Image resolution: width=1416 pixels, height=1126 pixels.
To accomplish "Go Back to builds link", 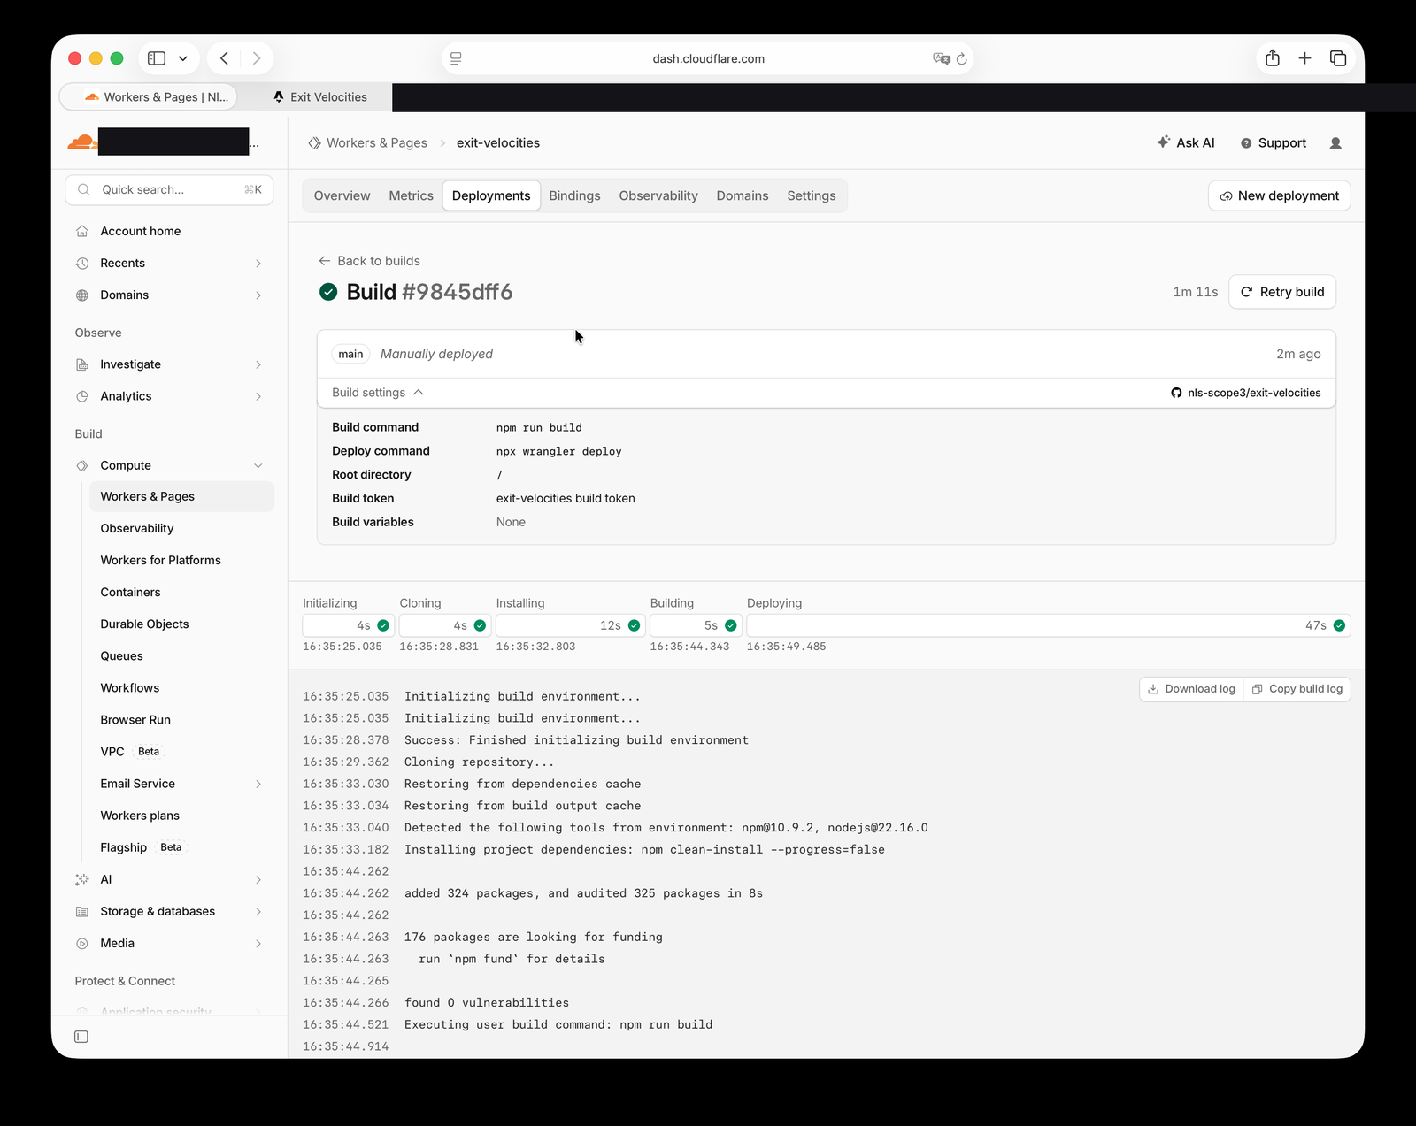I will 369,261.
